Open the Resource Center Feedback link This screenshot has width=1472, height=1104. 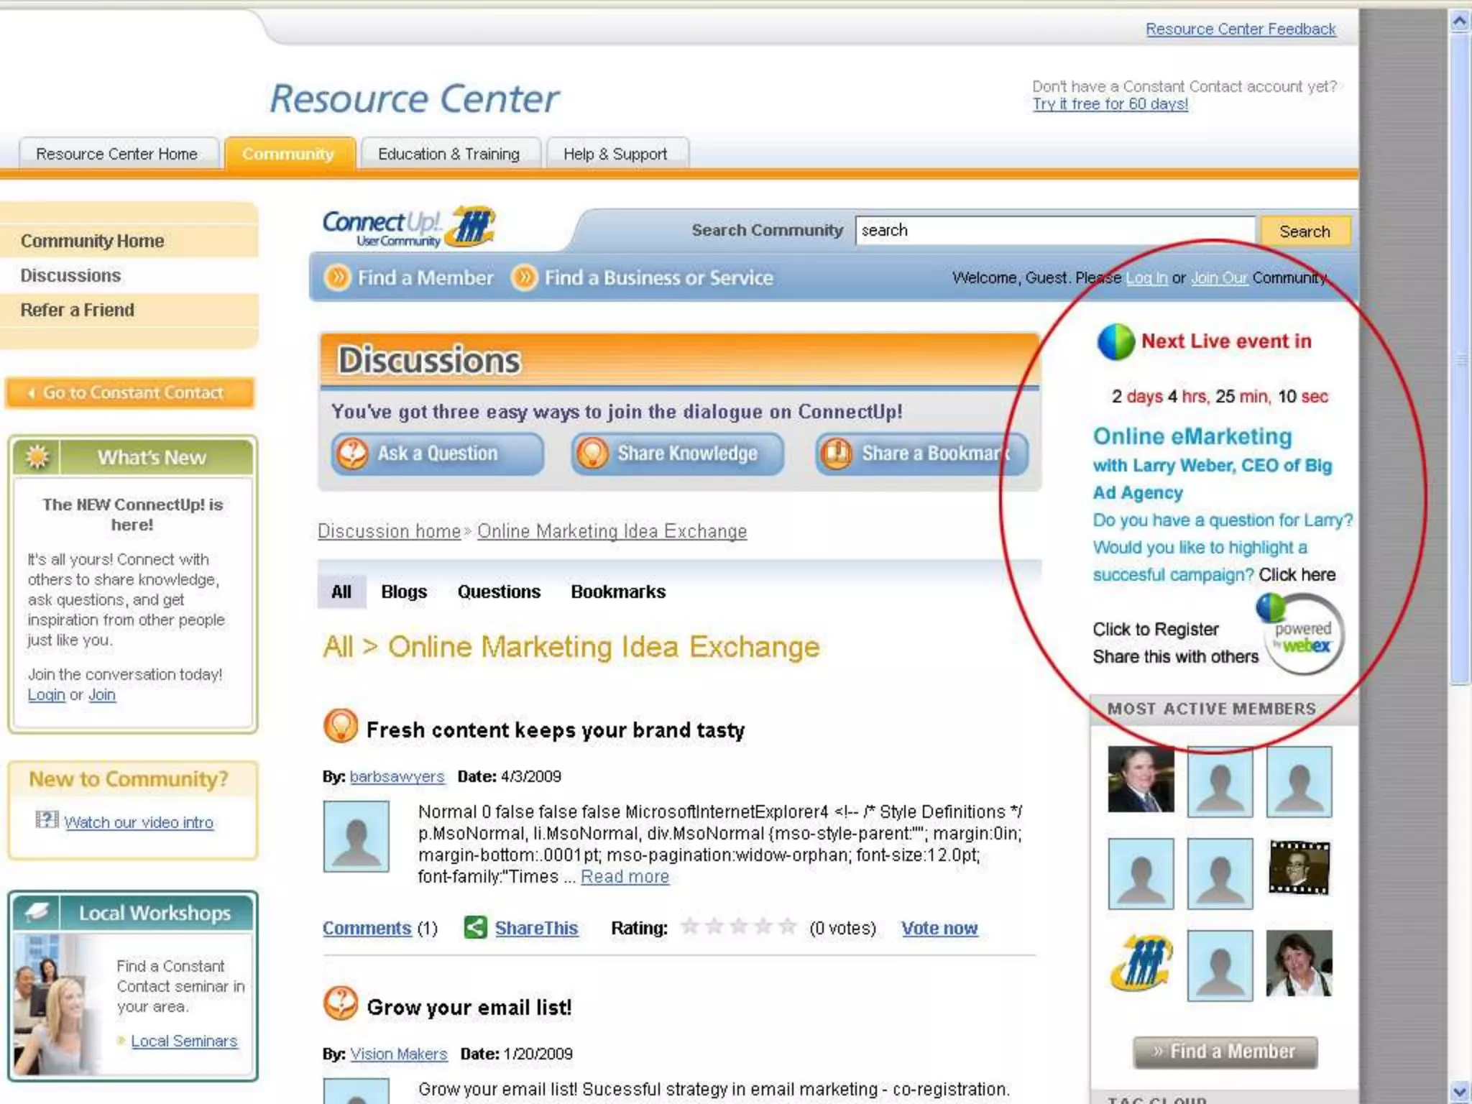click(x=1240, y=29)
